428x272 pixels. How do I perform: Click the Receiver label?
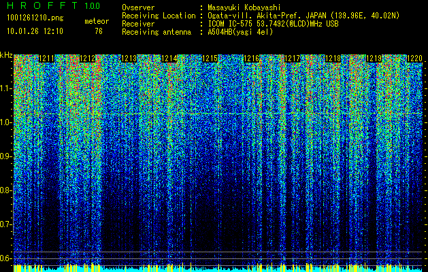pos(138,24)
